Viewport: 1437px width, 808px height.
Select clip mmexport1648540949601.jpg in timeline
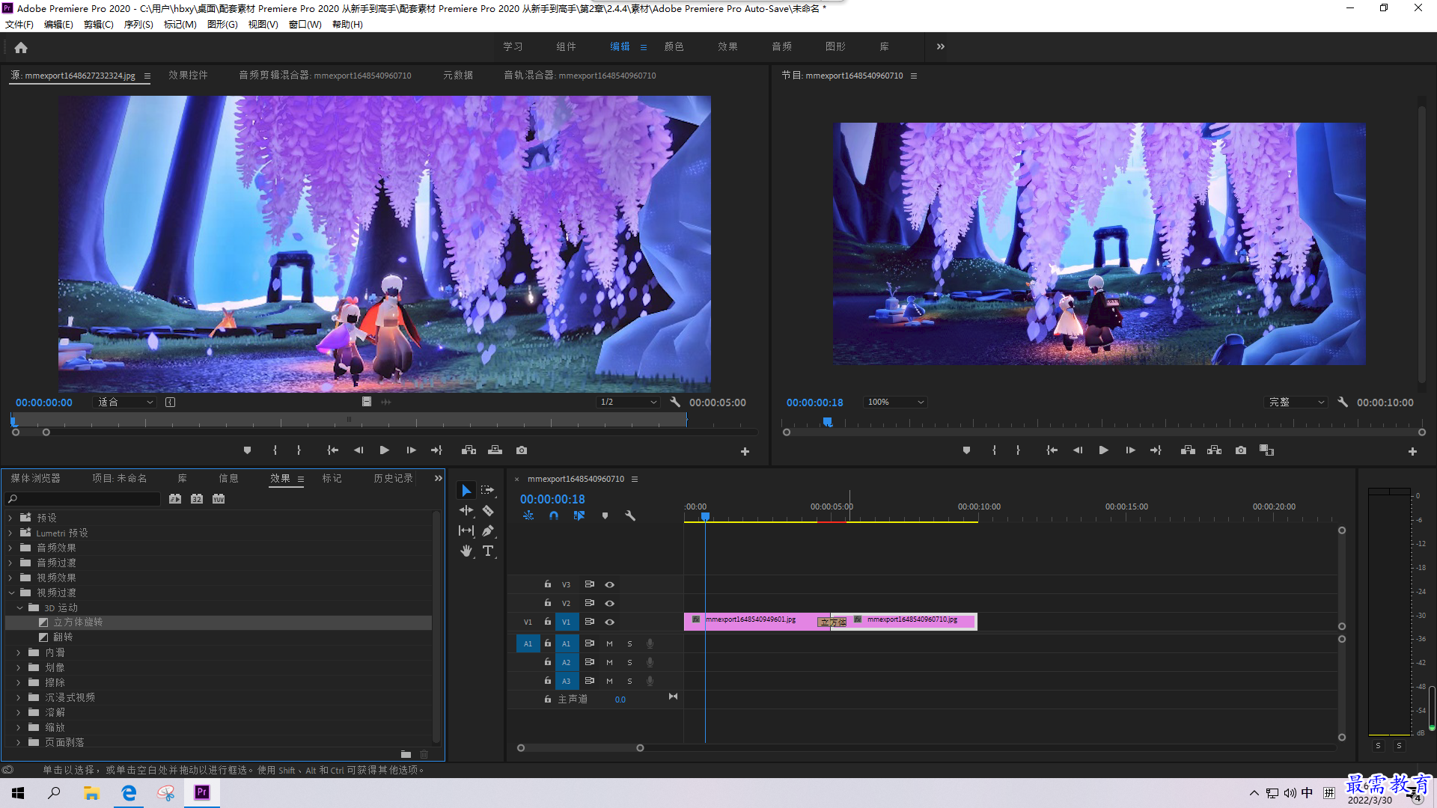point(751,621)
